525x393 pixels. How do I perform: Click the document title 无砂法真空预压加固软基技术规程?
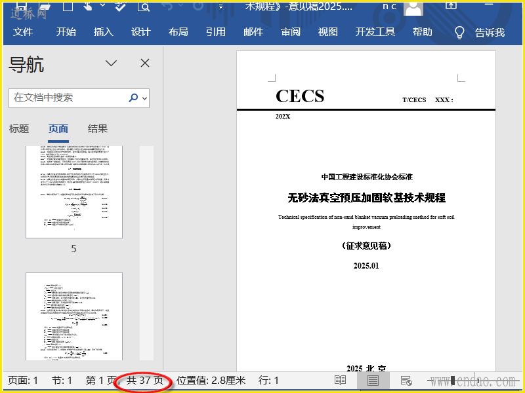tap(367, 198)
